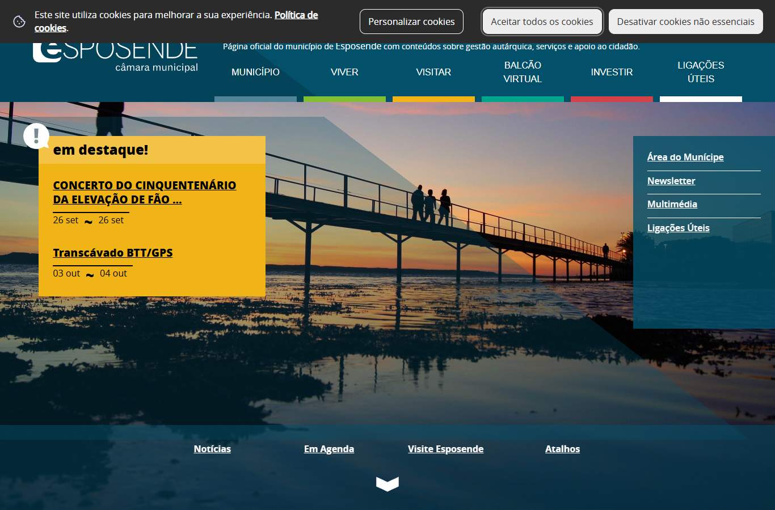Open the Viver menu

pyautogui.click(x=344, y=72)
